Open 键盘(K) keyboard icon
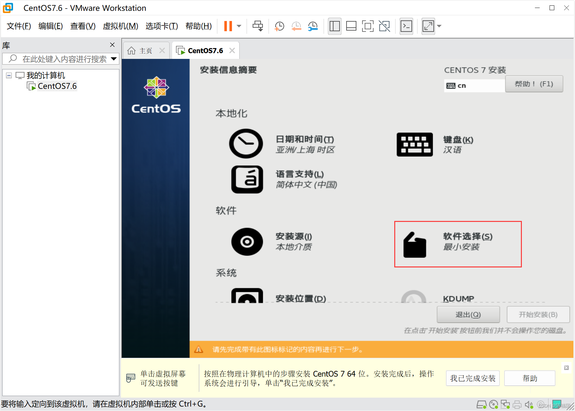The height and width of the screenshot is (411, 575). pyautogui.click(x=415, y=145)
